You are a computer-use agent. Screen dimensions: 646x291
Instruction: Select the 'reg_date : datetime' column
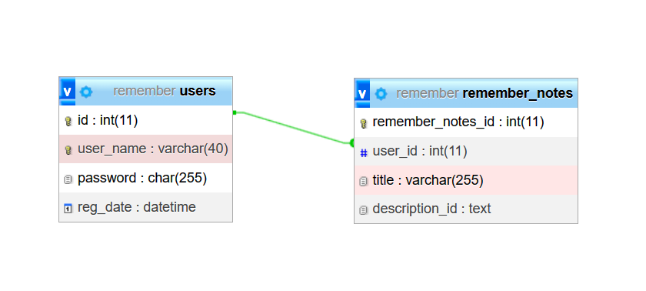coord(146,207)
